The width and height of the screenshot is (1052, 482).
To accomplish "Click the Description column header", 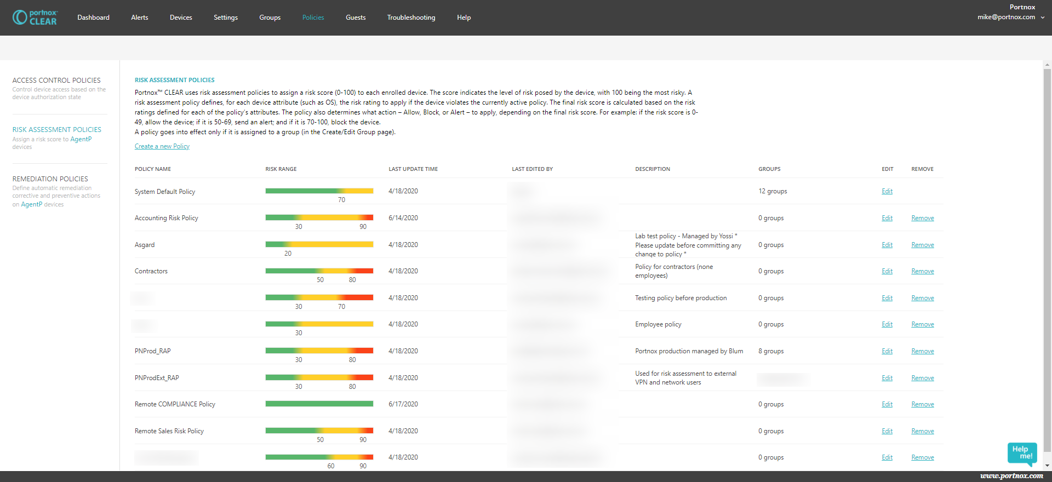I will [653, 169].
